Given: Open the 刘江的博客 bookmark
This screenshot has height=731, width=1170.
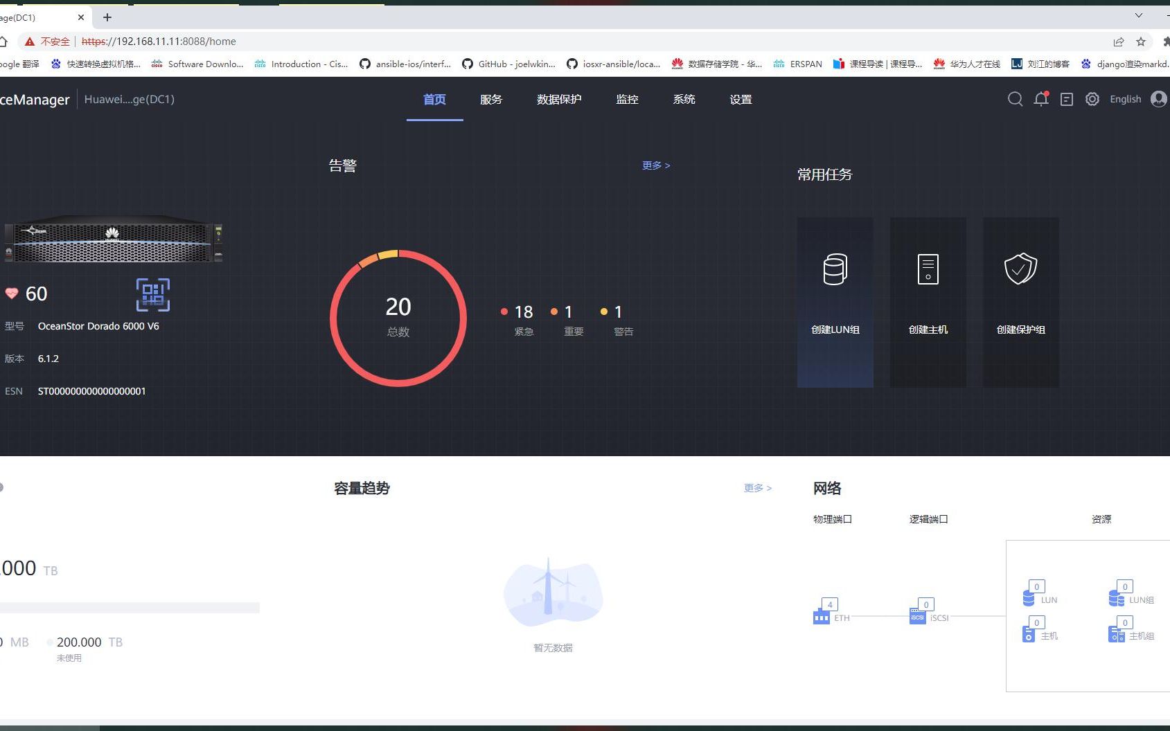Looking at the screenshot, I should 1040,64.
